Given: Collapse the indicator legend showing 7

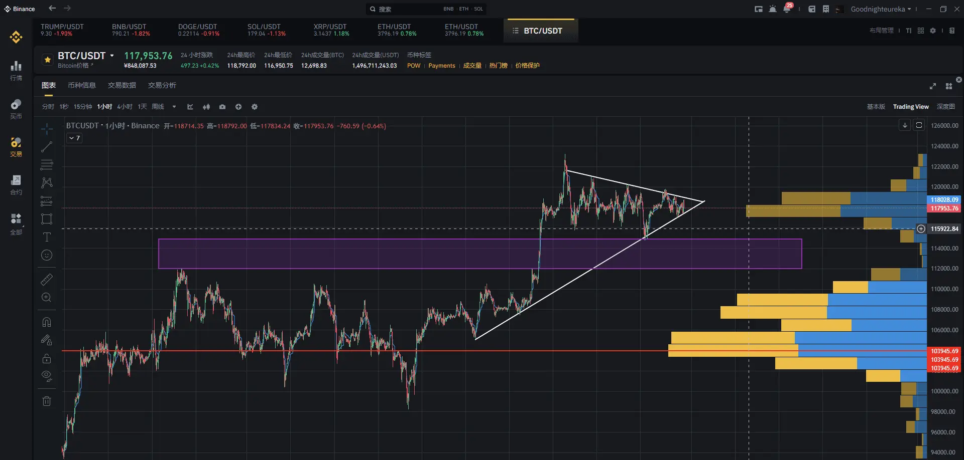Looking at the screenshot, I should tap(74, 138).
